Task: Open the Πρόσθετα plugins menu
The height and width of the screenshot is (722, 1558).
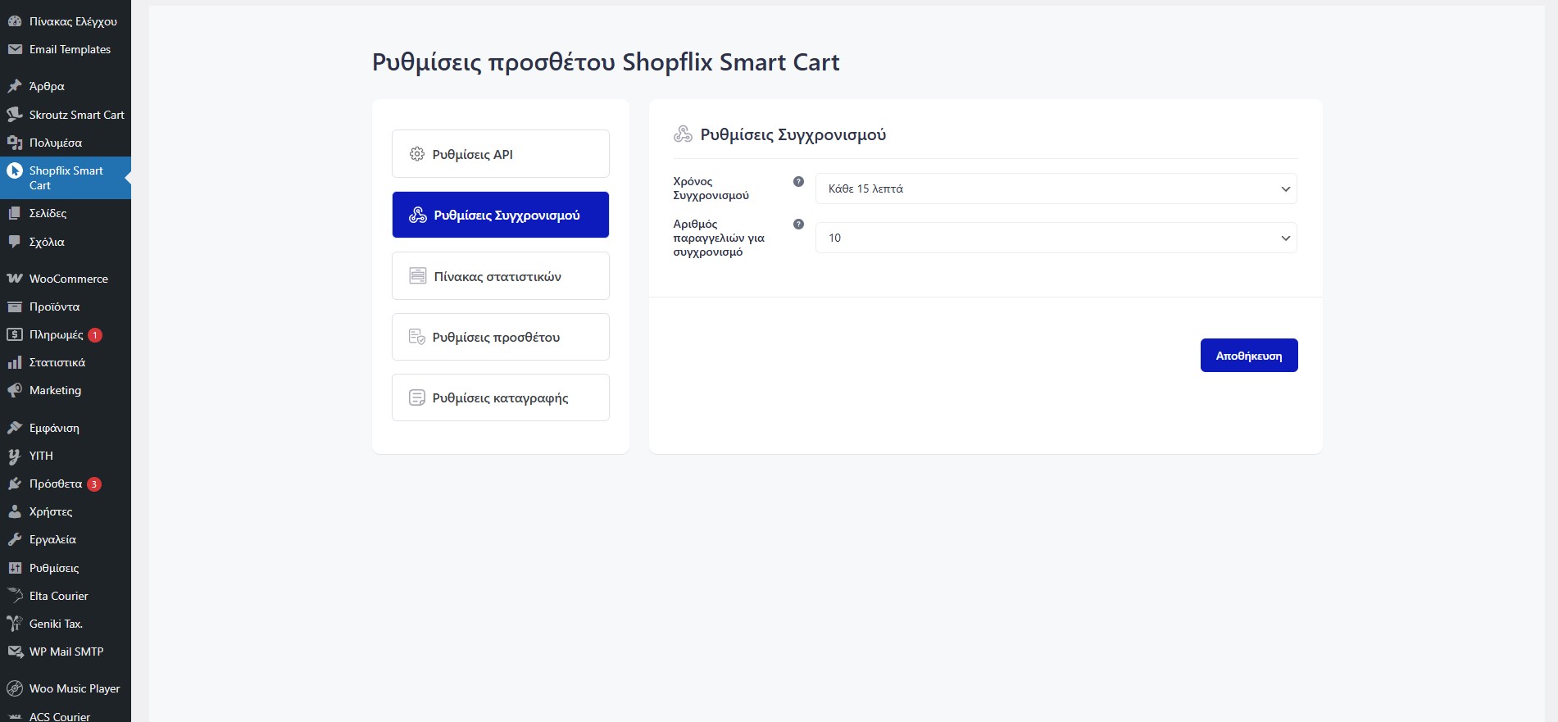Action: point(56,484)
